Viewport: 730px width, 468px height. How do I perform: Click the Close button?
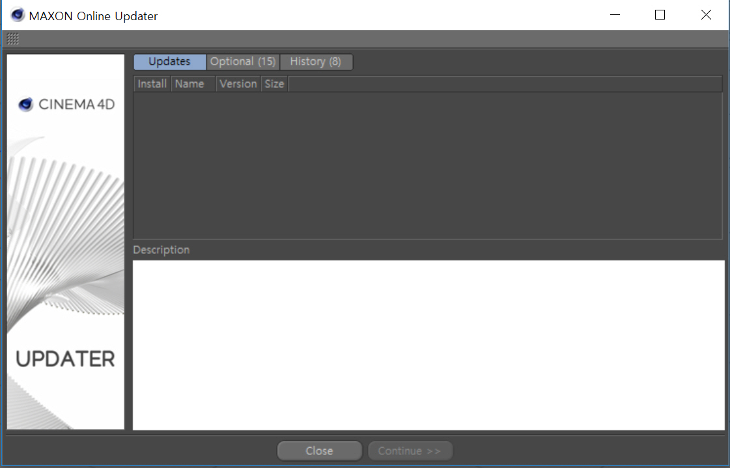[x=319, y=451]
